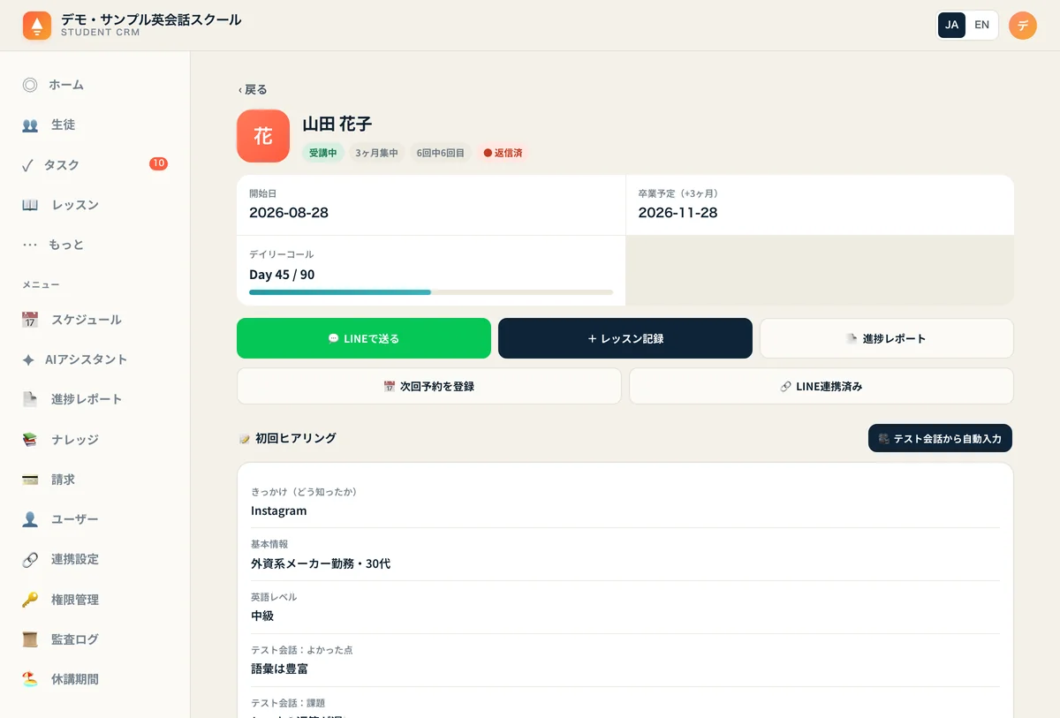
Task: Expand the もっと menu
Action: point(95,245)
